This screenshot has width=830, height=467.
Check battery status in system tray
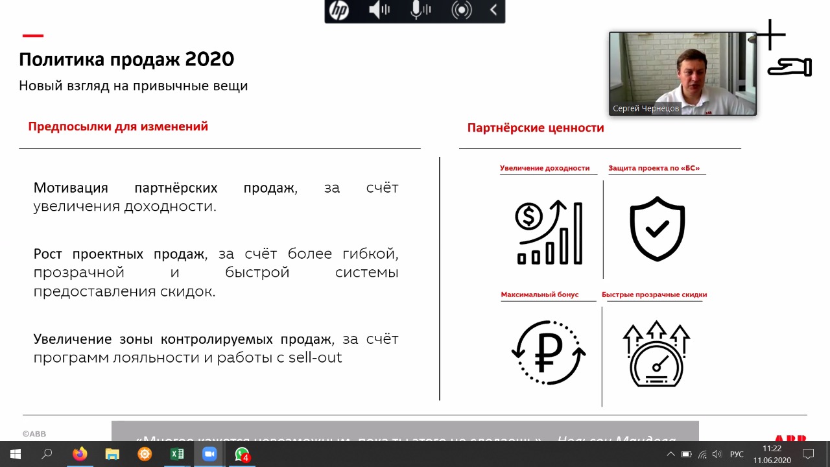(687, 454)
